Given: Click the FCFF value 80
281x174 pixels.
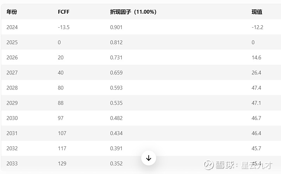Looking at the screenshot, I should click(60, 88).
